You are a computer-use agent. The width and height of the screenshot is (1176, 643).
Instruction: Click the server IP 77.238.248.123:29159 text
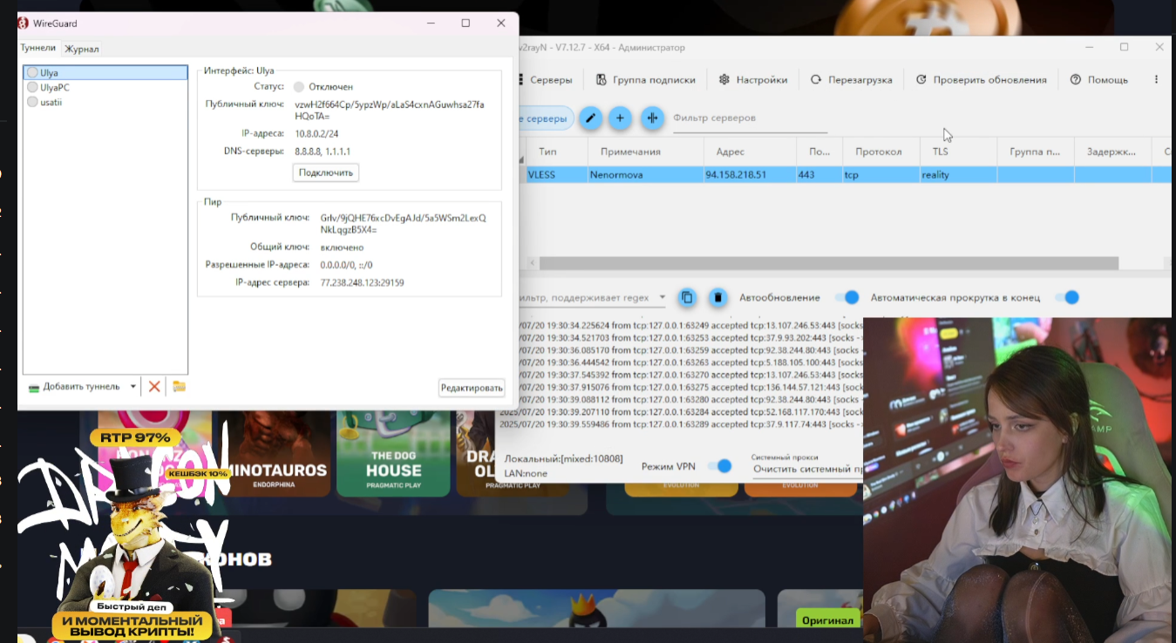(x=362, y=282)
